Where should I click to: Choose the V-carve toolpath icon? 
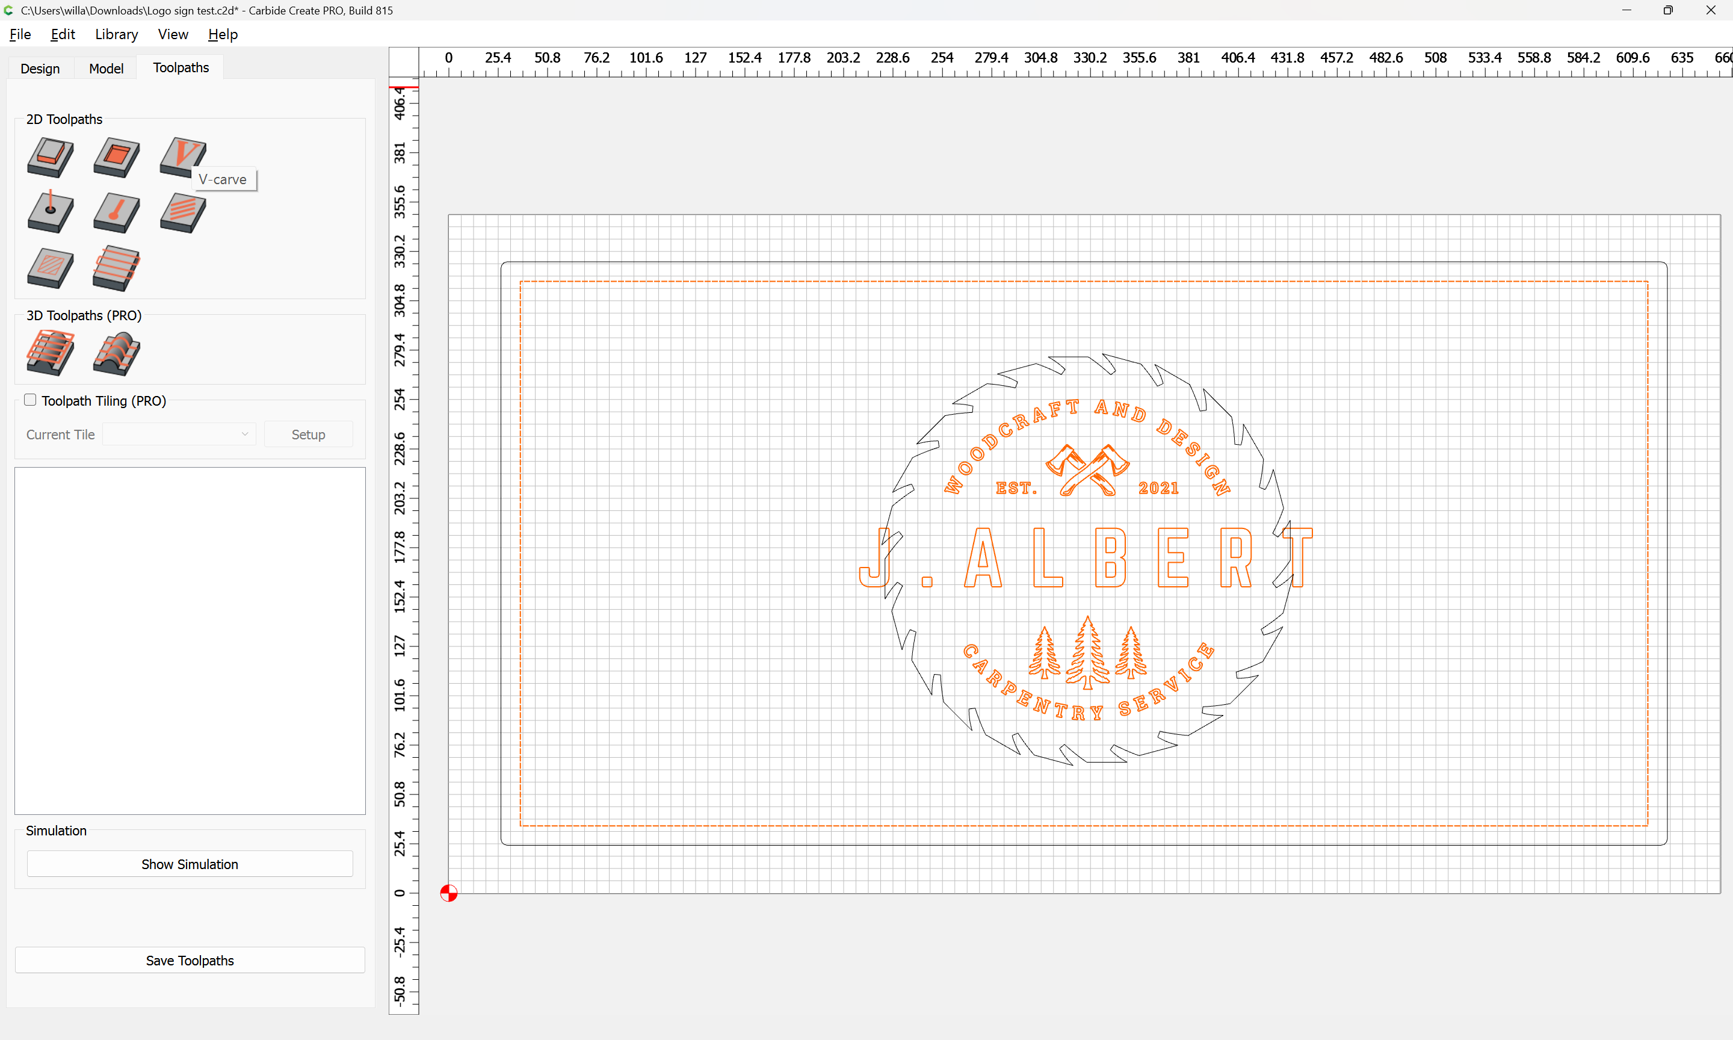click(182, 156)
